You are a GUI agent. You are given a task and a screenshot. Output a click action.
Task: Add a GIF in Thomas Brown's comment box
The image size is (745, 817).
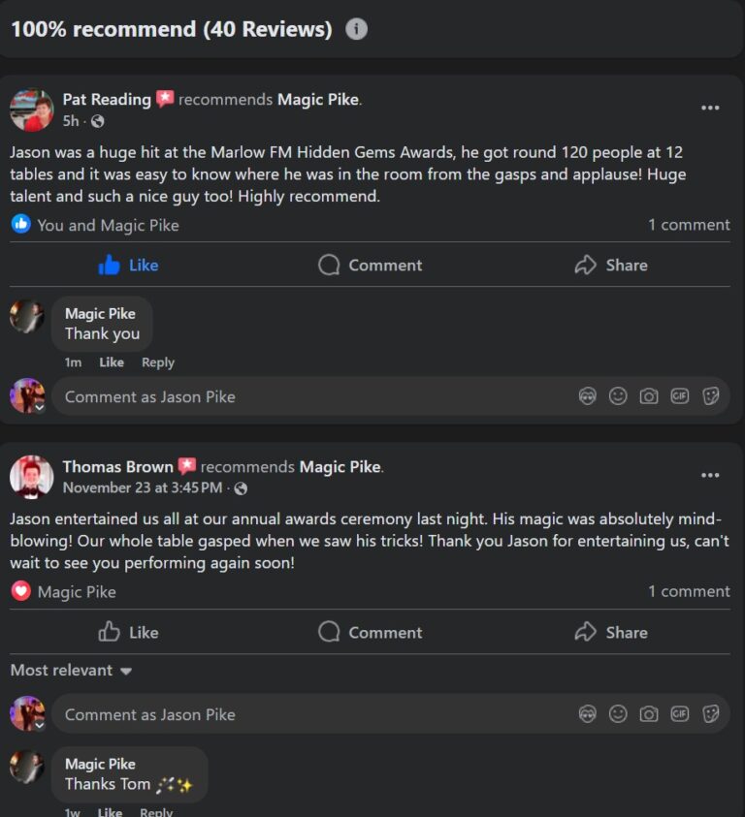[x=680, y=714]
